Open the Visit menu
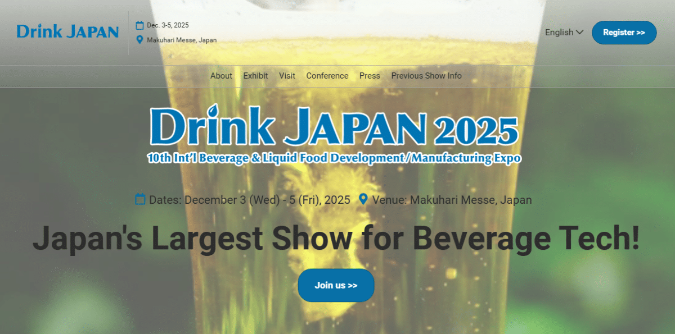 tap(287, 76)
